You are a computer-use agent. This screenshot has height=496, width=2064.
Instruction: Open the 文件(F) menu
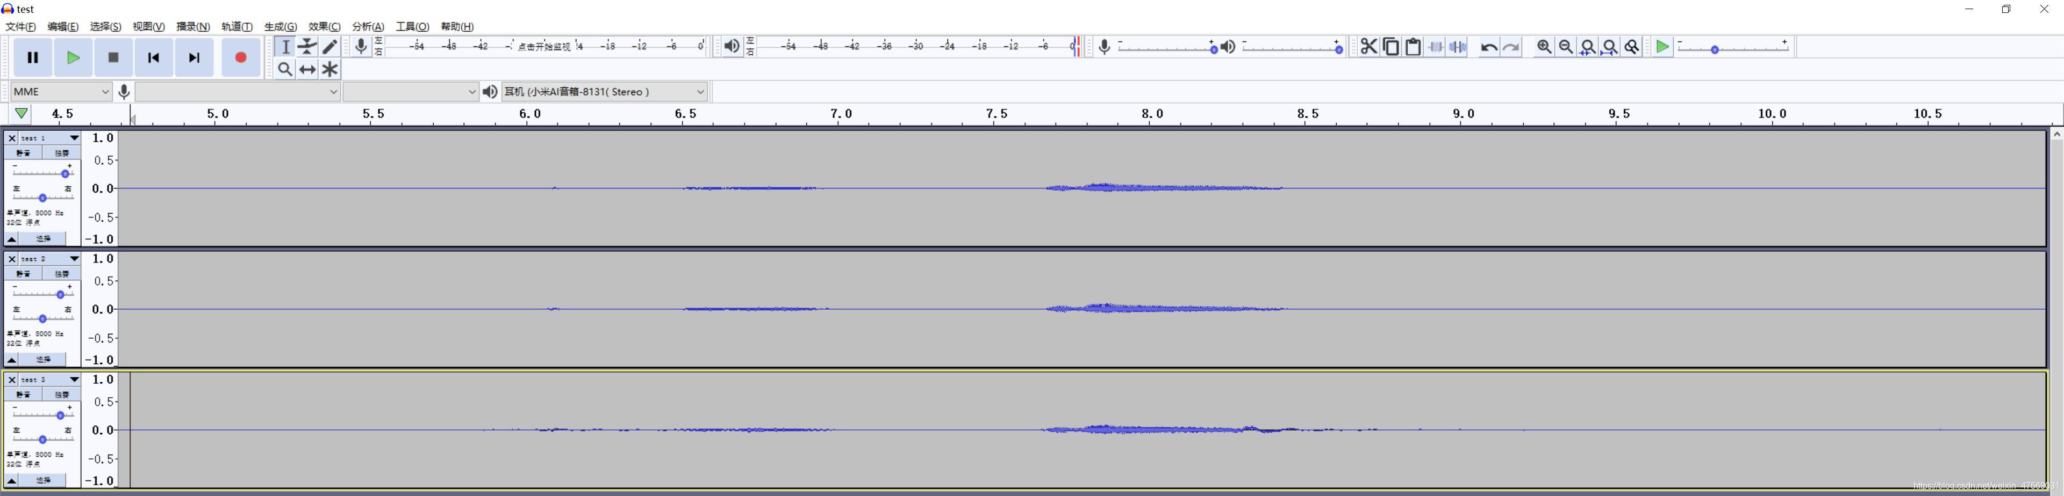pos(21,26)
